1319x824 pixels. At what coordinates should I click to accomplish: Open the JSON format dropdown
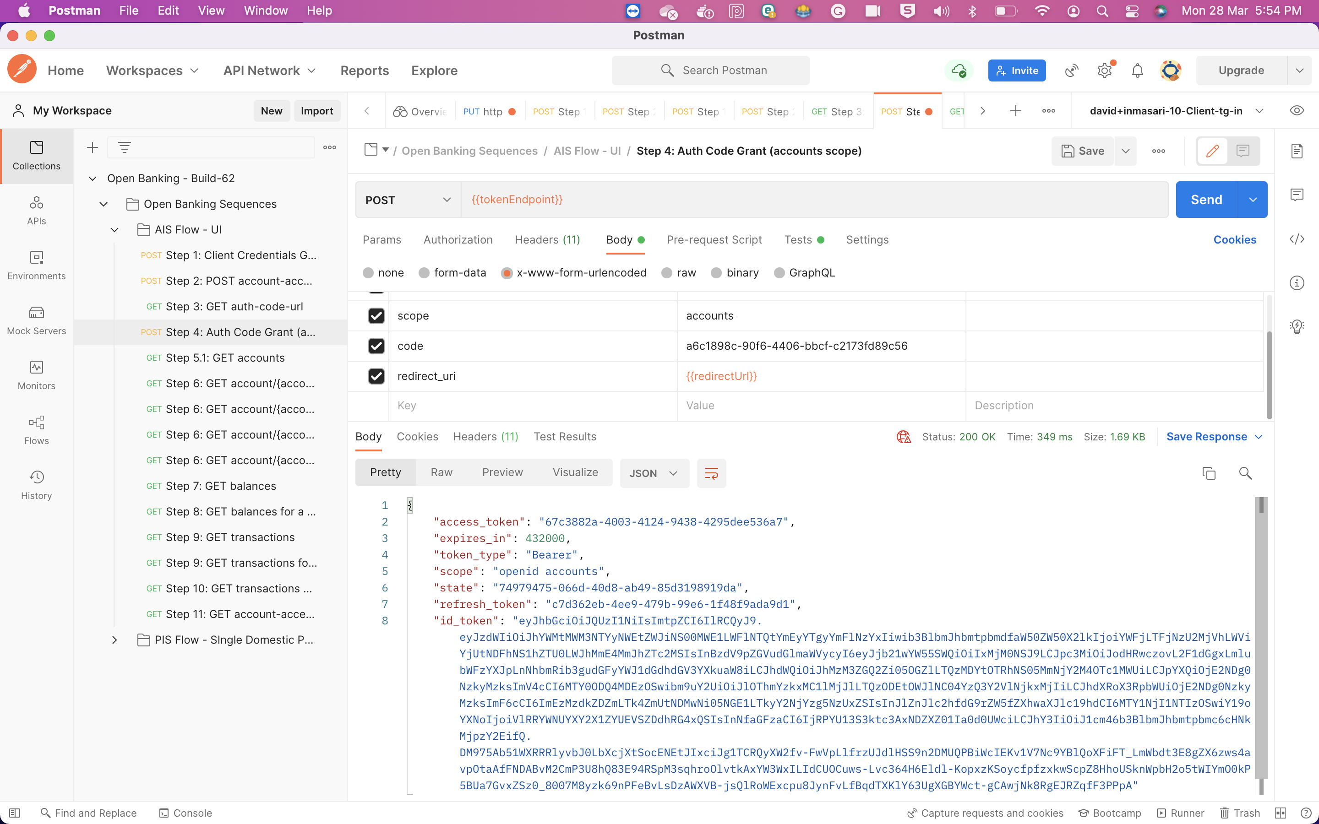coord(654,473)
